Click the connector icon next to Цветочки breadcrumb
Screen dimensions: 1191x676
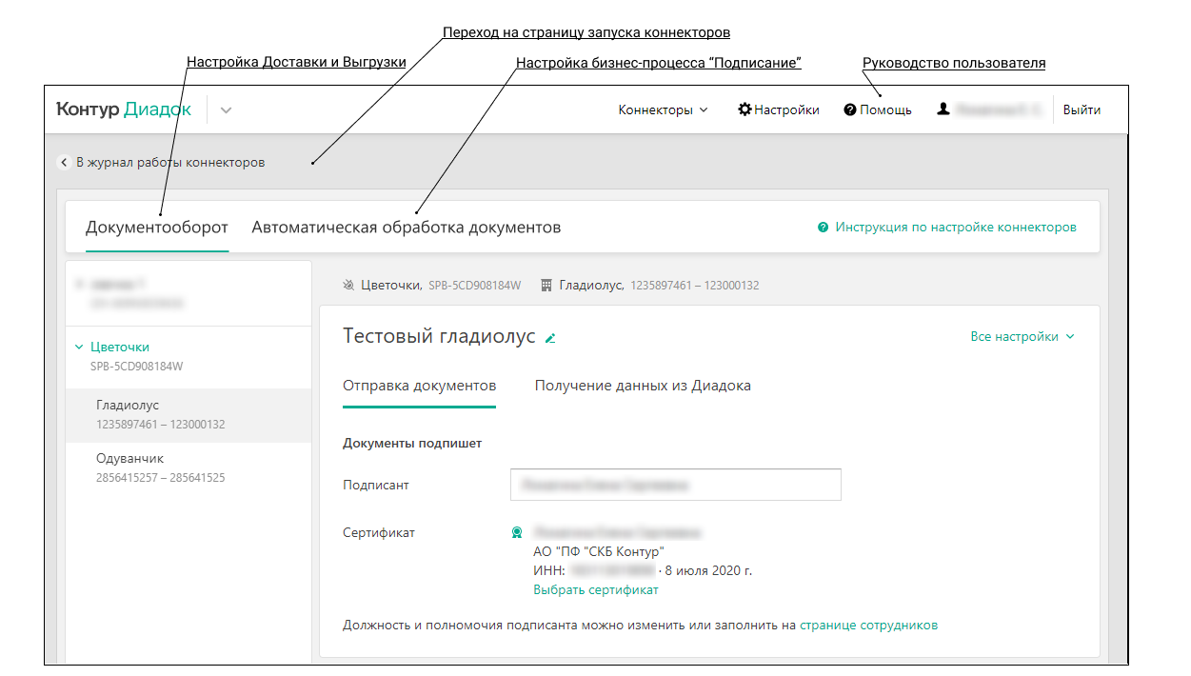point(348,285)
